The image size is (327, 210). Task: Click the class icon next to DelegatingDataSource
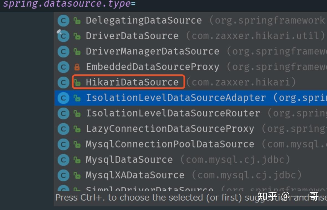(63, 20)
